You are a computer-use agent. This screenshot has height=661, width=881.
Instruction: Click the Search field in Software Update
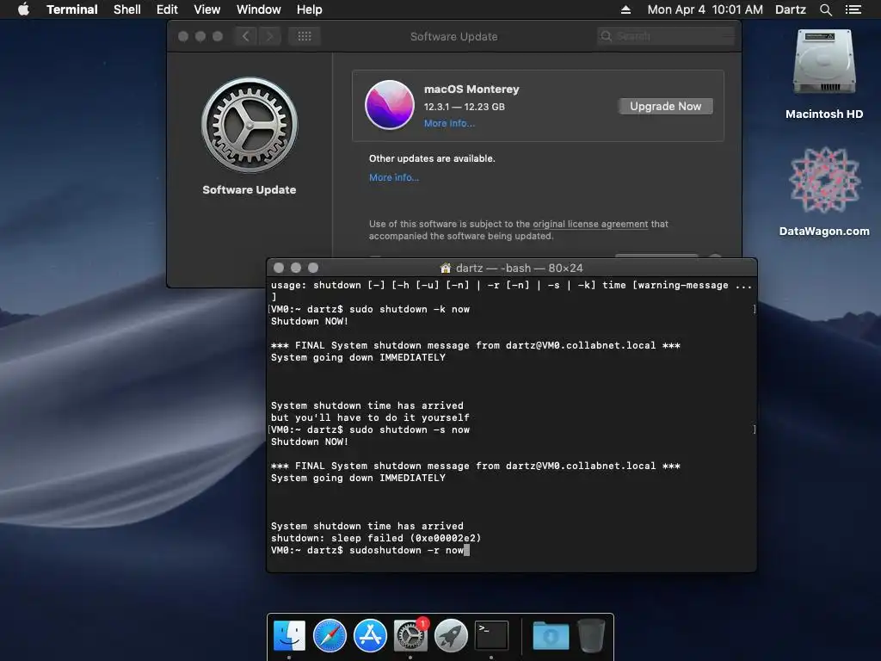[x=666, y=36]
